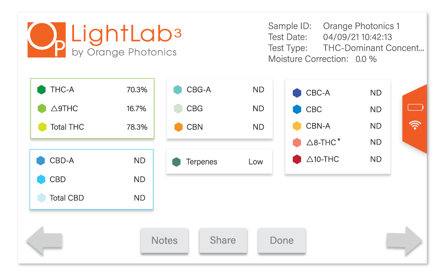448x280 pixels.
Task: Tap the left back arrow
Action: click(44, 241)
